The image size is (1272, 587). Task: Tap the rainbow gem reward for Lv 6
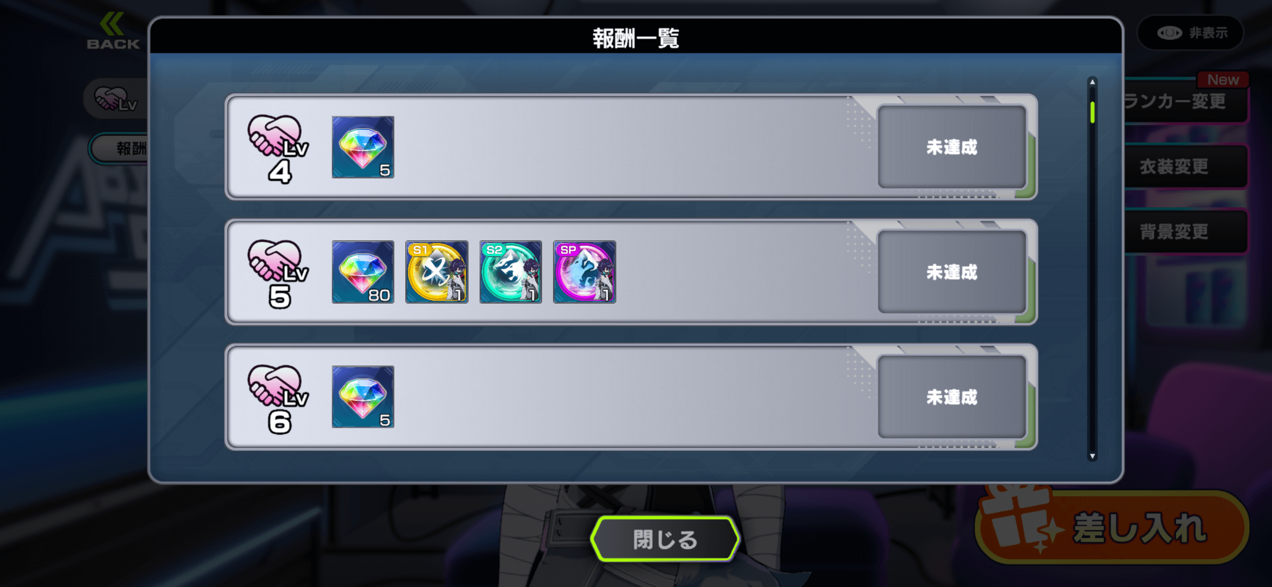[363, 397]
